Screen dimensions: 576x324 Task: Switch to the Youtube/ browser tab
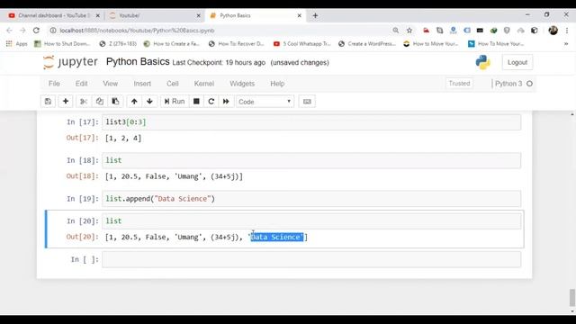[130, 15]
